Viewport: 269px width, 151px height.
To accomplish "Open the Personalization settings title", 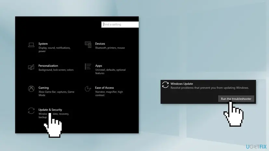I will 48,66.
